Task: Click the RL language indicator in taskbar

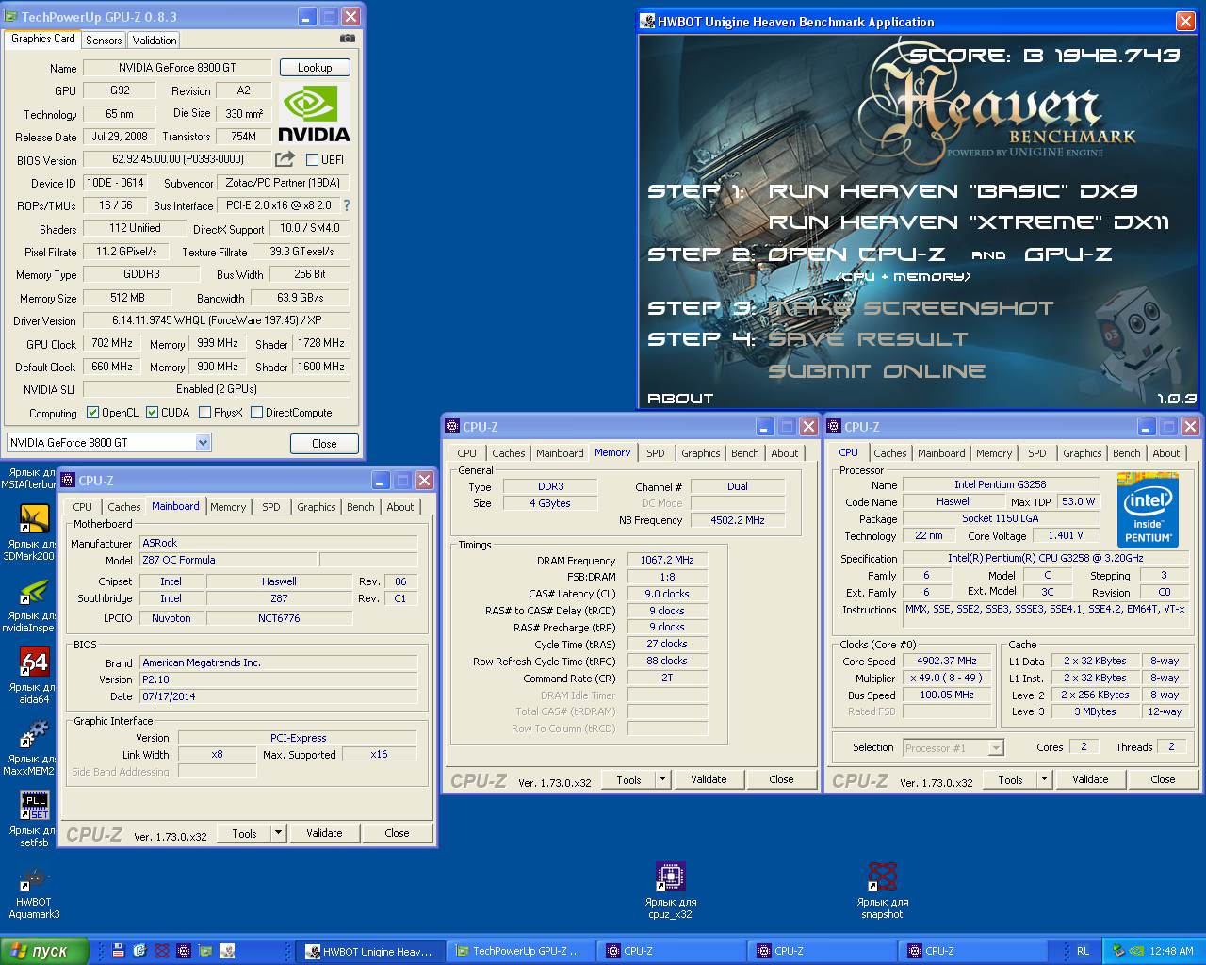Action: [x=1084, y=951]
